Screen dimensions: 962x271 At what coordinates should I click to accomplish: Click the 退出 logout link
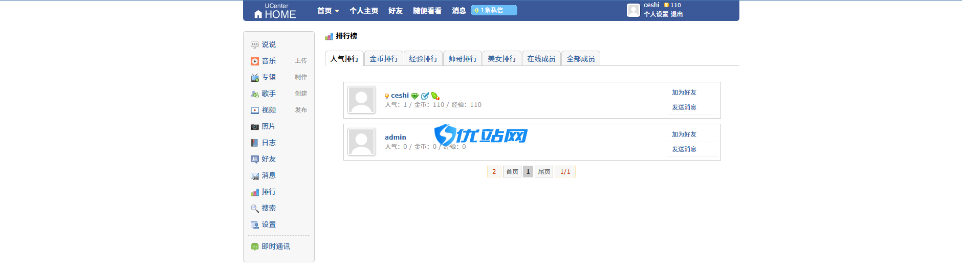click(676, 14)
